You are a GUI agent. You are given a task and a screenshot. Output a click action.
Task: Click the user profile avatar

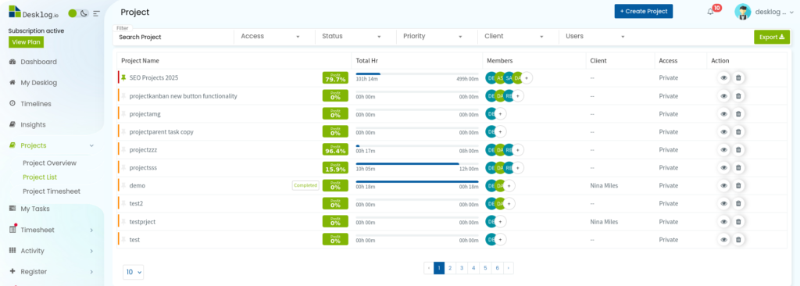(x=742, y=12)
